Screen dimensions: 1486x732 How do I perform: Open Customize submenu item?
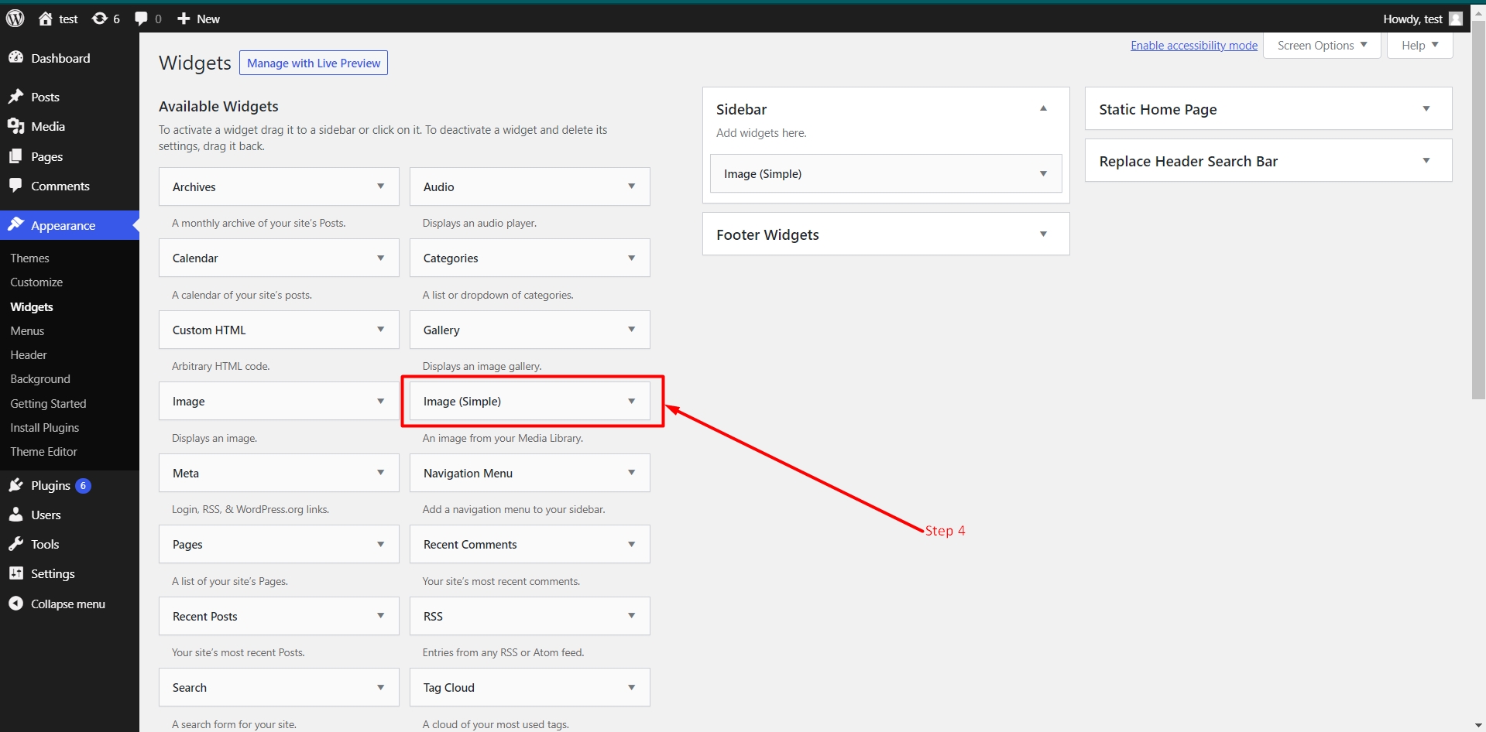[36, 282]
